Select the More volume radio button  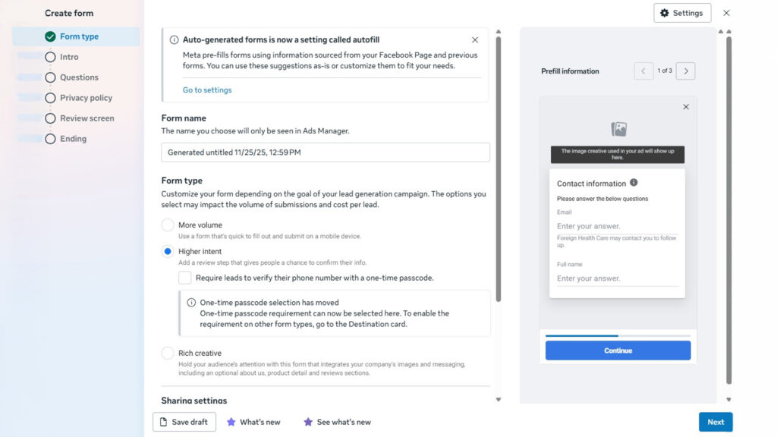(x=167, y=225)
